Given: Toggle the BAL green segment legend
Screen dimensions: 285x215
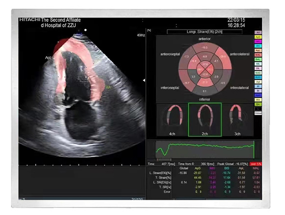Looking at the screenshot, I should [258, 59].
